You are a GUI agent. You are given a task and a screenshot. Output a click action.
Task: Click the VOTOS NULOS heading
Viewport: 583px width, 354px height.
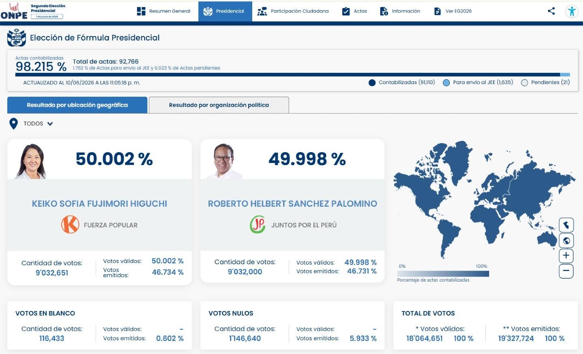[x=231, y=314]
